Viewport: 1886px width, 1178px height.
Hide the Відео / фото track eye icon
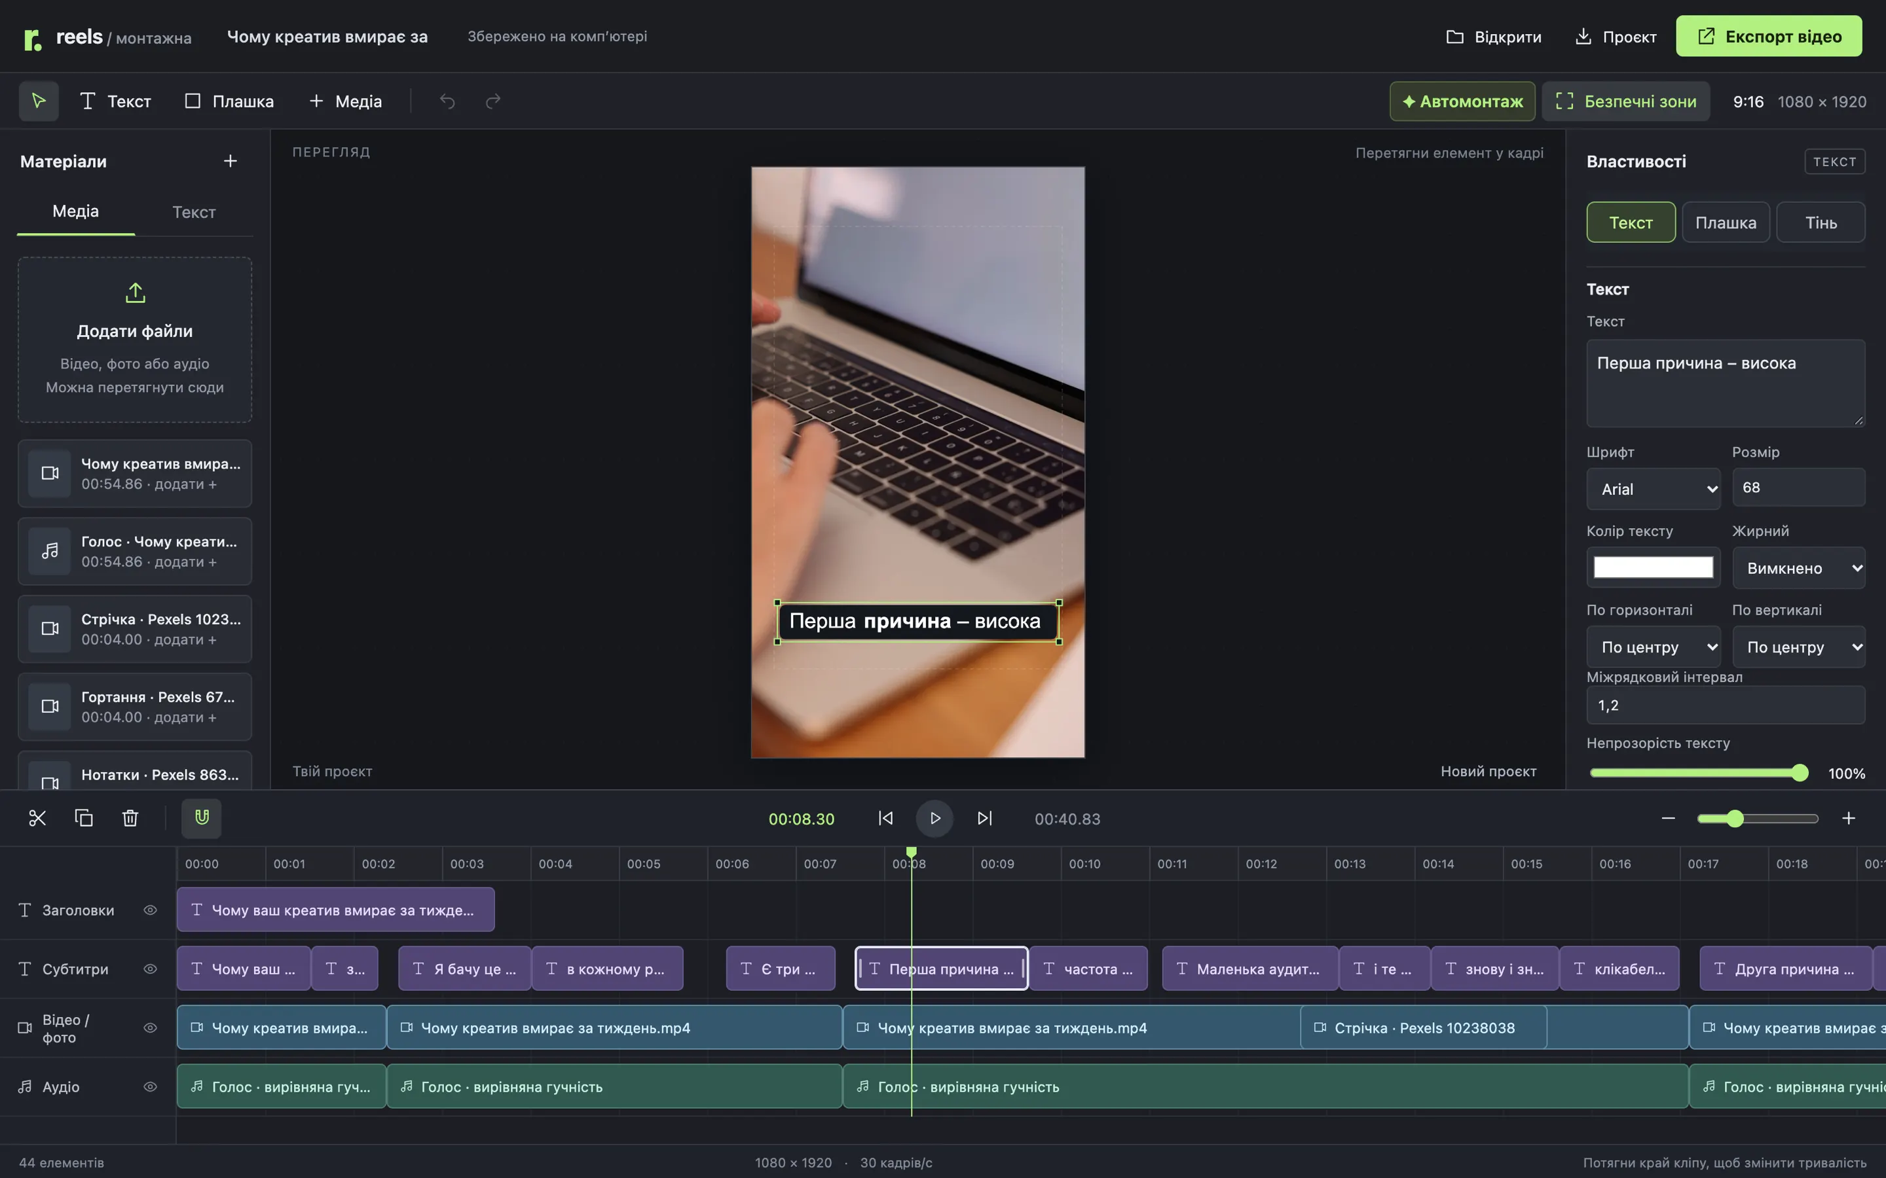pos(151,1027)
